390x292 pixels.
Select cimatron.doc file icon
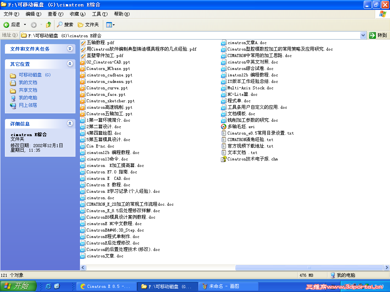pos(83,198)
